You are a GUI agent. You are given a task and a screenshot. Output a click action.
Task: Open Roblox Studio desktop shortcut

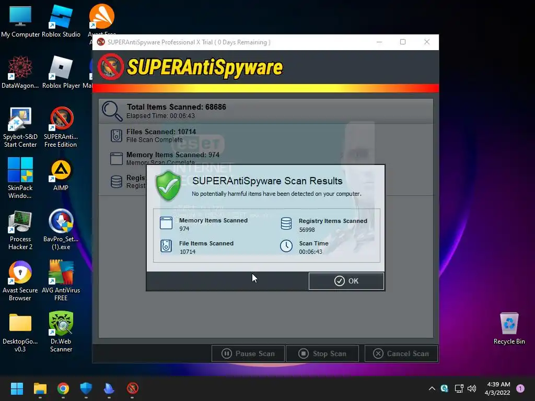pyautogui.click(x=61, y=21)
